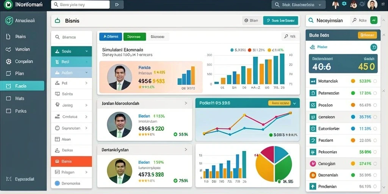The height and width of the screenshot is (194, 388).
Task: Open the Pians document icon in sidebar
Action: [8, 37]
